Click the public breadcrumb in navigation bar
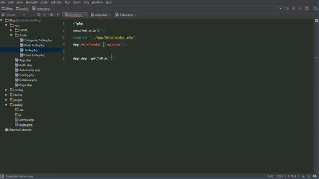The image size is (319, 179). (x=22, y=9)
